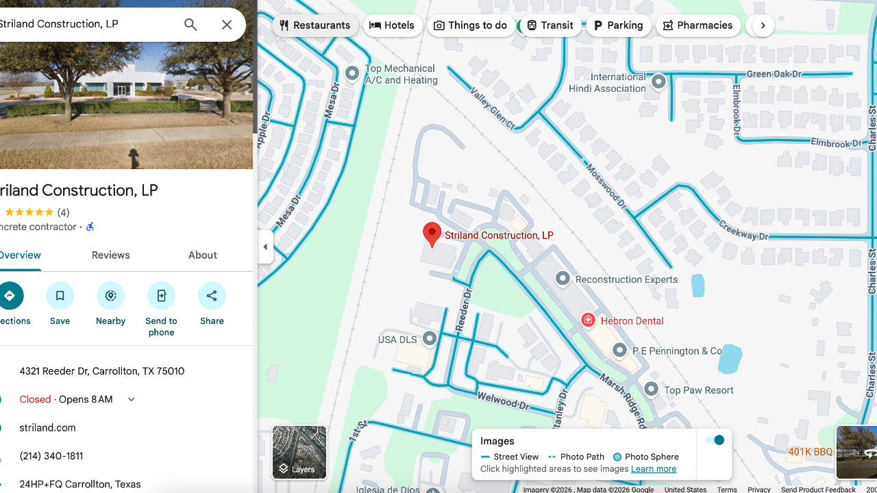Click Send Product Feedback link
877x493 pixels.
[x=818, y=490]
